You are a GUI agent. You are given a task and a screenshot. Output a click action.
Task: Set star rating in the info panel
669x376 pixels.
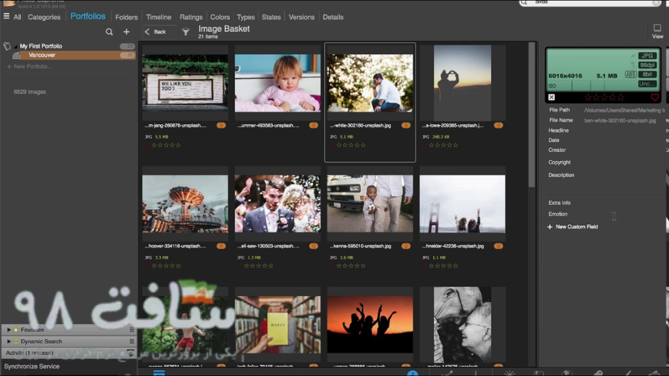pos(604,98)
